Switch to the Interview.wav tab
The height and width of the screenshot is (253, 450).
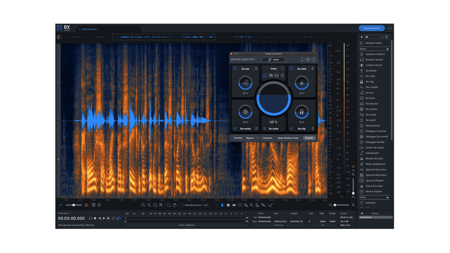pyautogui.click(x=89, y=29)
